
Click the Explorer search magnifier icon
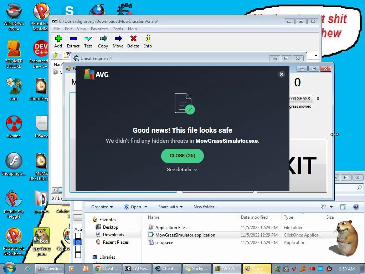tap(359, 187)
